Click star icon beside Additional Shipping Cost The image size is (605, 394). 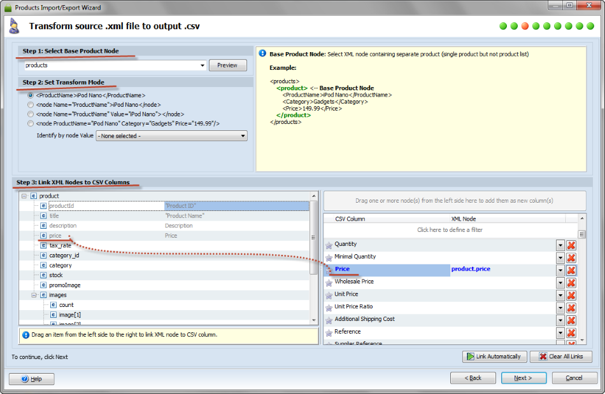(x=329, y=320)
